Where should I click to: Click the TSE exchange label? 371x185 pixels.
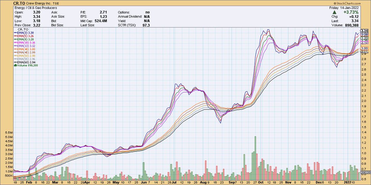click(57, 4)
